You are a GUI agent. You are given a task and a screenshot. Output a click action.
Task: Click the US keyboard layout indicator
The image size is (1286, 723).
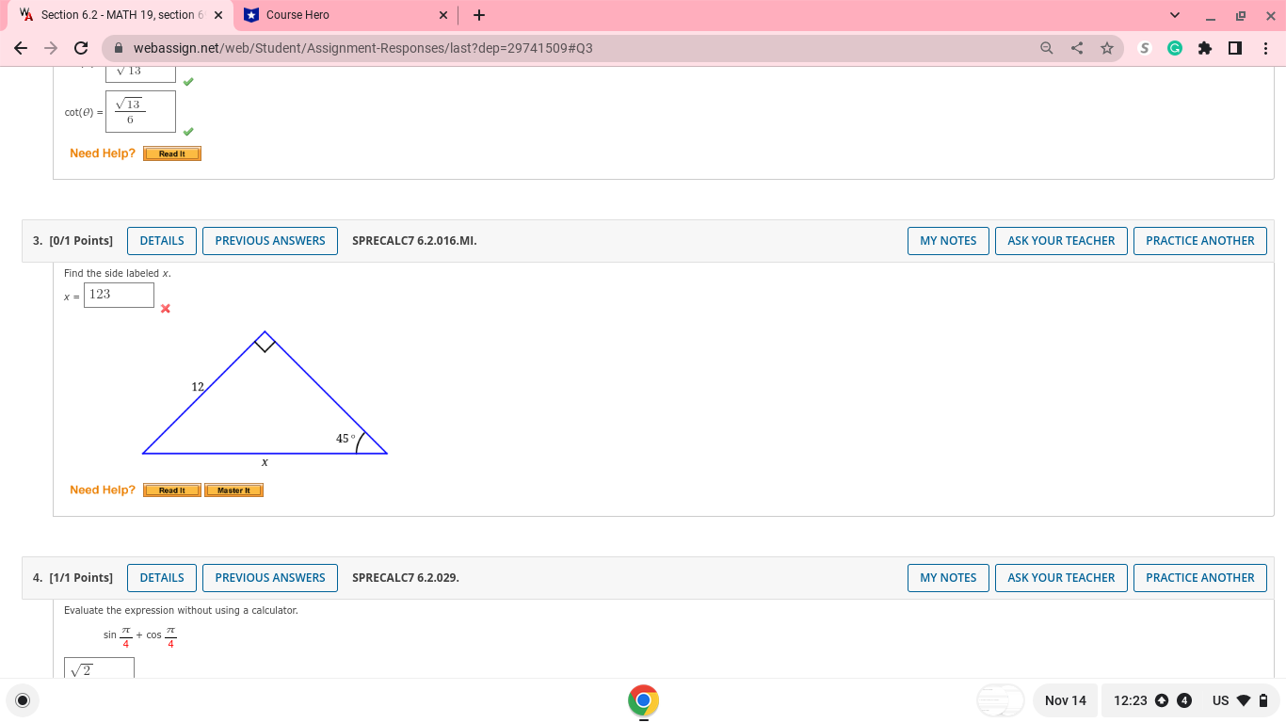pyautogui.click(x=1219, y=700)
